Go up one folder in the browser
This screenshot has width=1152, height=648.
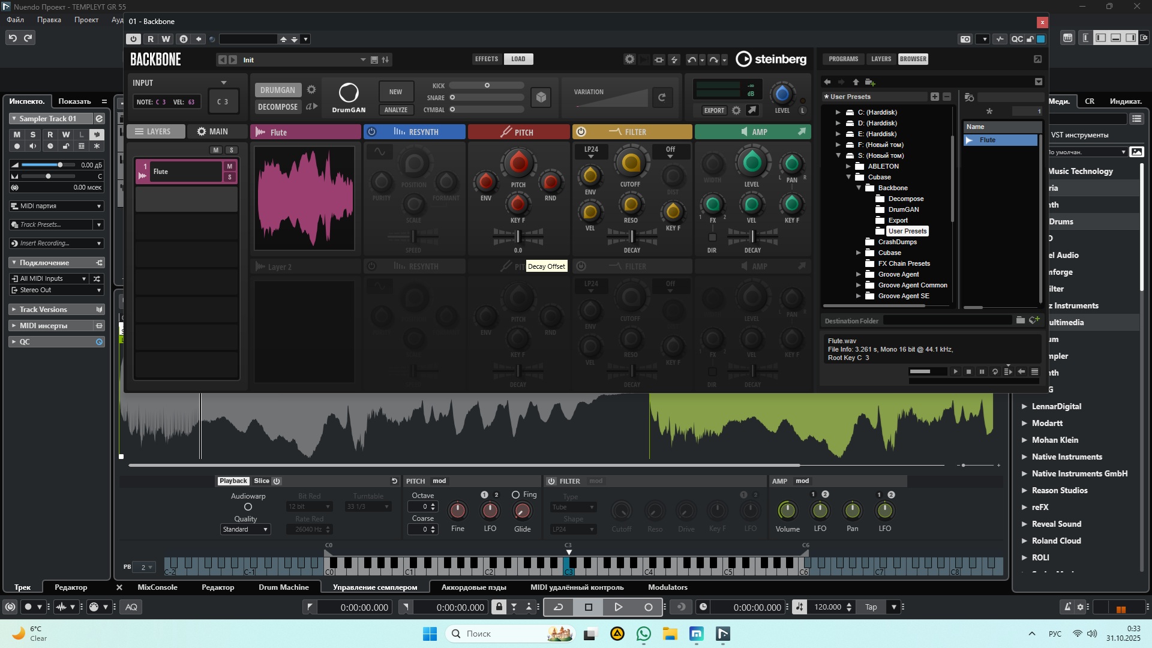(856, 82)
